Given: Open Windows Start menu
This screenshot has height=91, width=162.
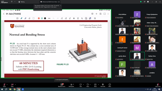Looking at the screenshot, I should tap(2, 89).
